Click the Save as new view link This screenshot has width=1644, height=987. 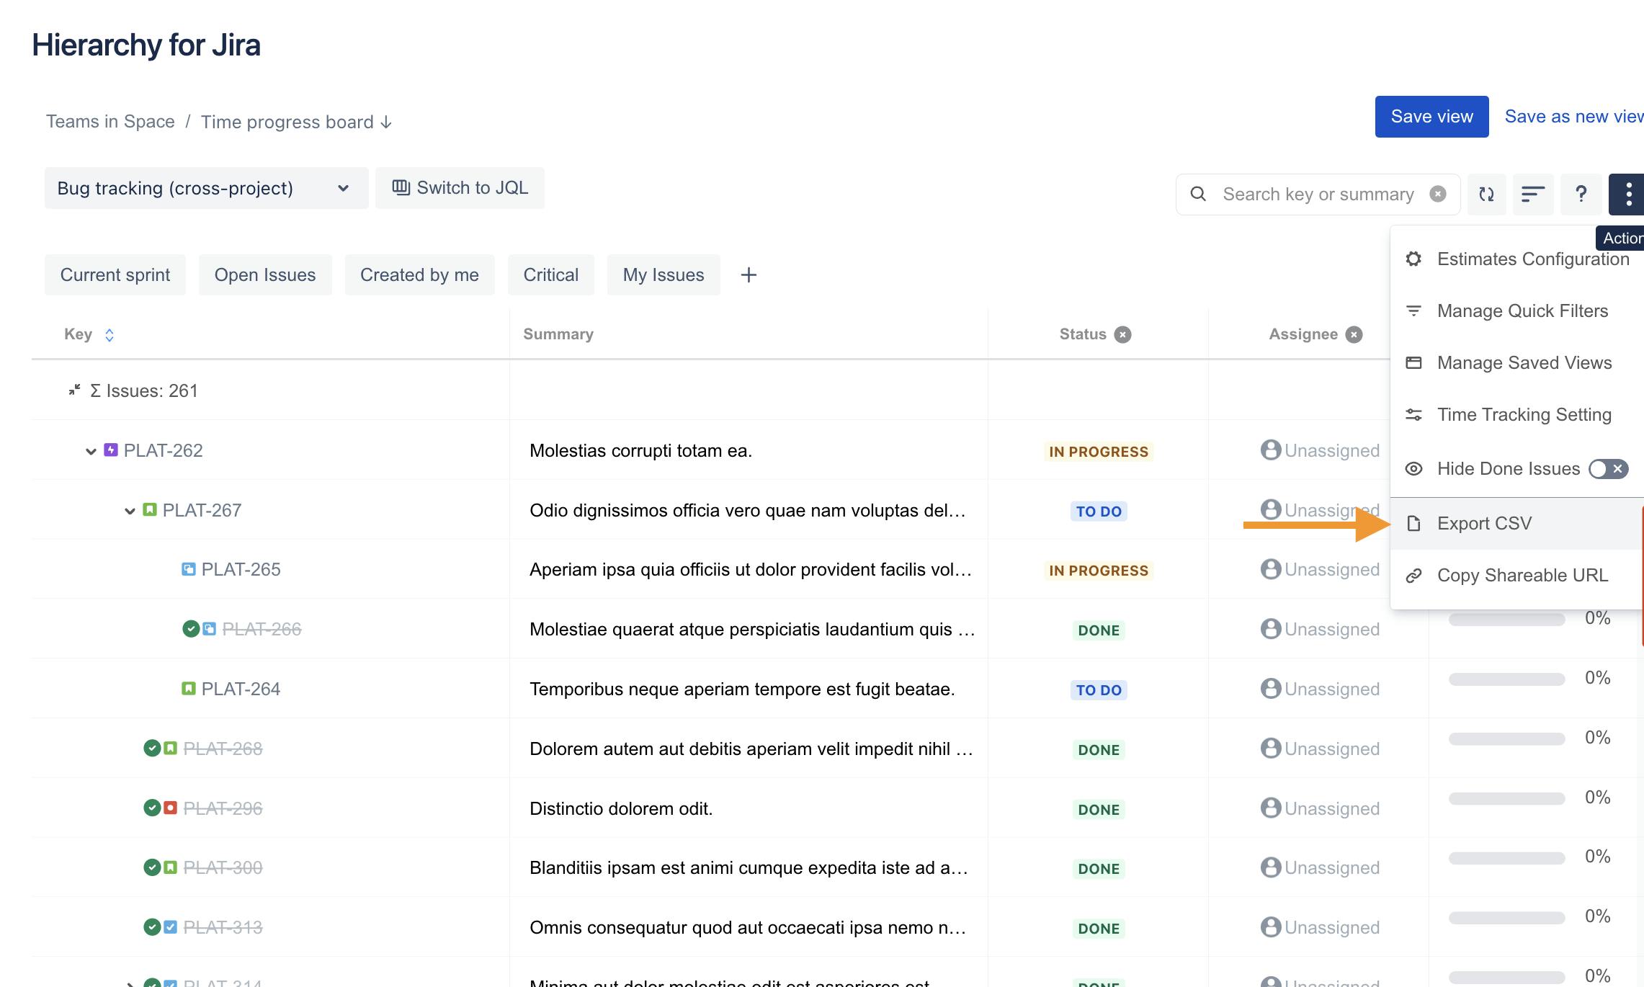click(1574, 117)
